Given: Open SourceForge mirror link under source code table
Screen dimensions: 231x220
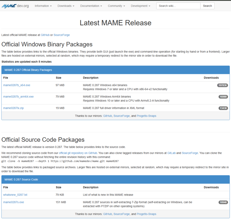Looking at the screenshot, I should 122,214.
